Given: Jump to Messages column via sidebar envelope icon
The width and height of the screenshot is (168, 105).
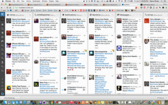Looking at the screenshot, I should tap(2, 41).
